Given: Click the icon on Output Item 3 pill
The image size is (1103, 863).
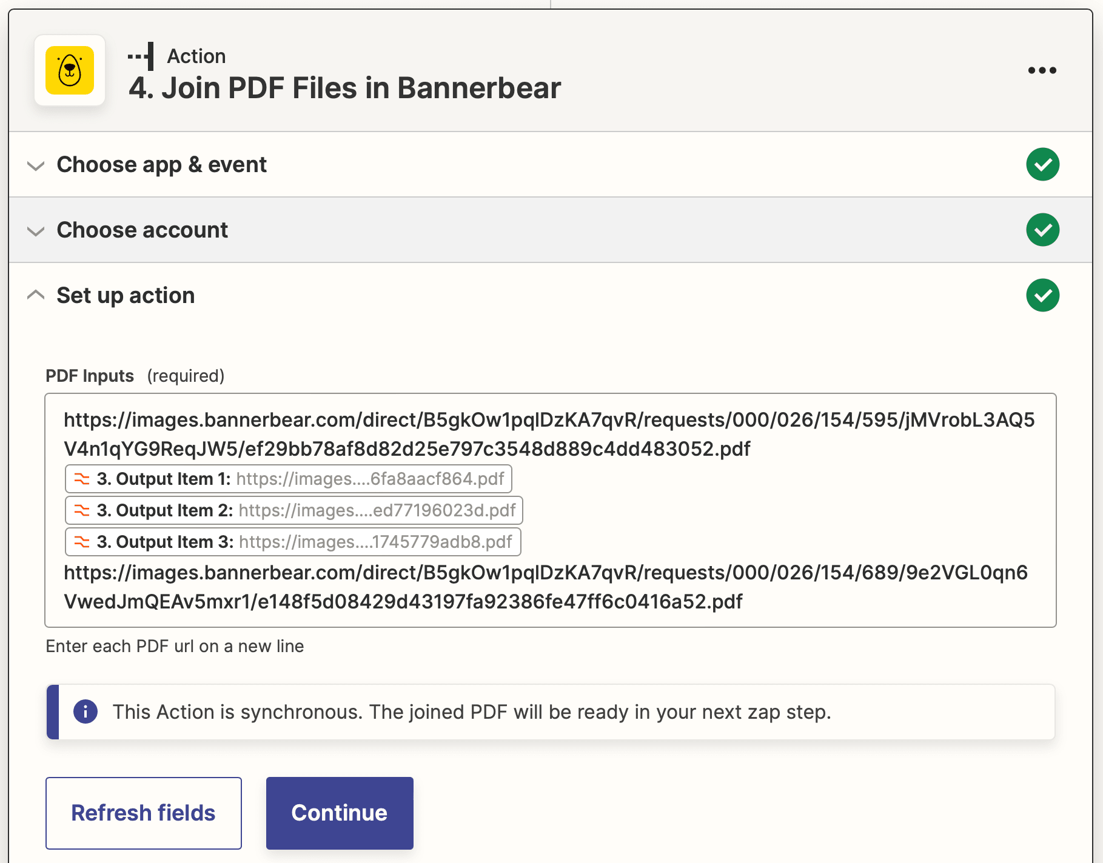Looking at the screenshot, I should [82, 542].
